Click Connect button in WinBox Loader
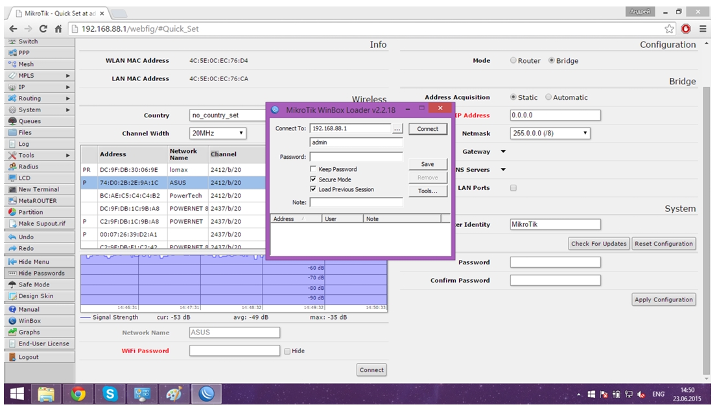 click(x=428, y=129)
